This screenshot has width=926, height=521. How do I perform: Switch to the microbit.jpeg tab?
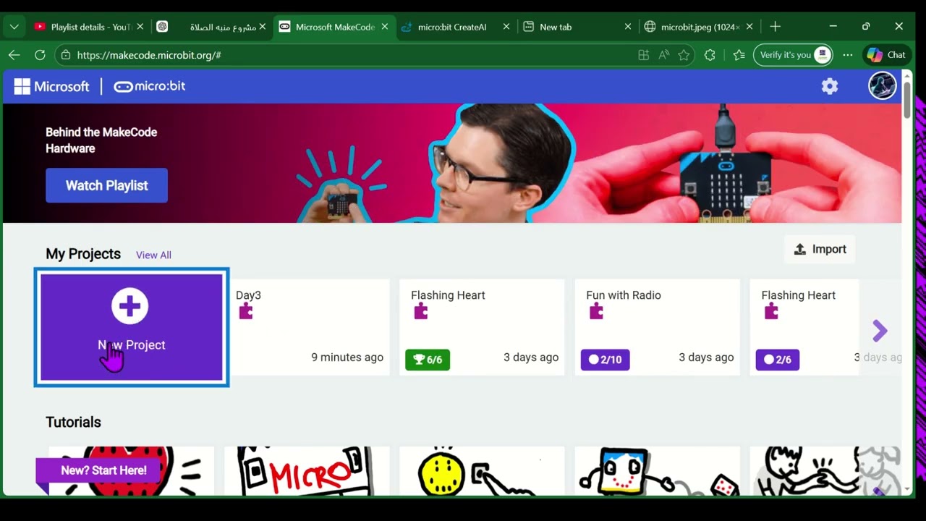point(699,27)
